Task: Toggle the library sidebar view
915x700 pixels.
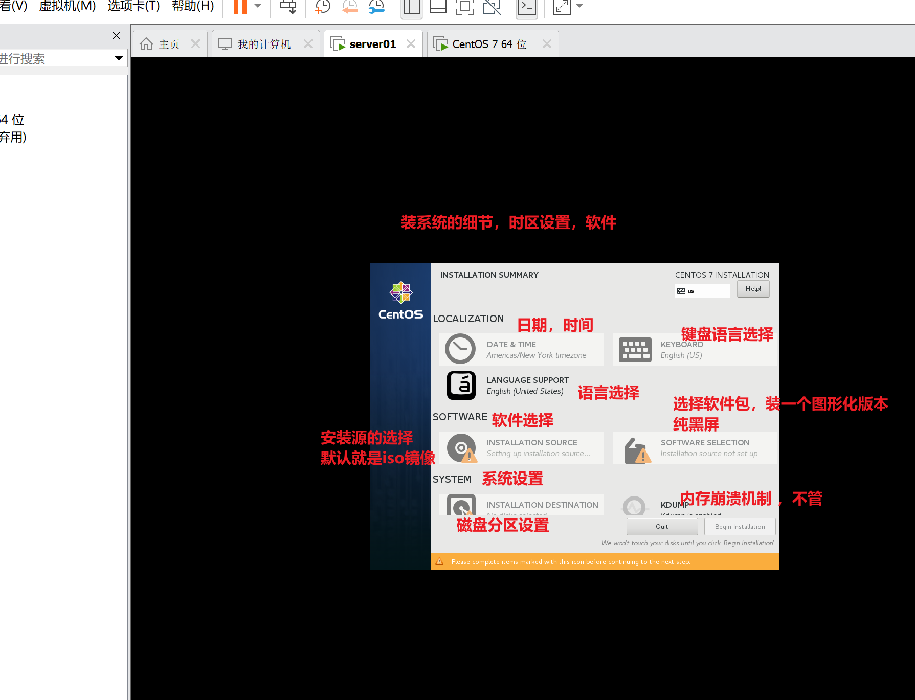Action: coord(411,6)
